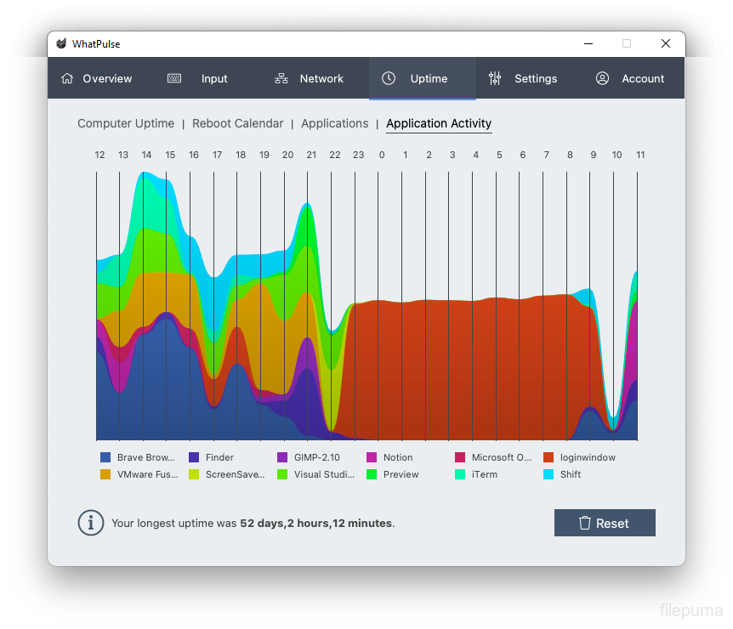Select the Application Activity tab
Image resolution: width=733 pixels, height=629 pixels.
[439, 123]
